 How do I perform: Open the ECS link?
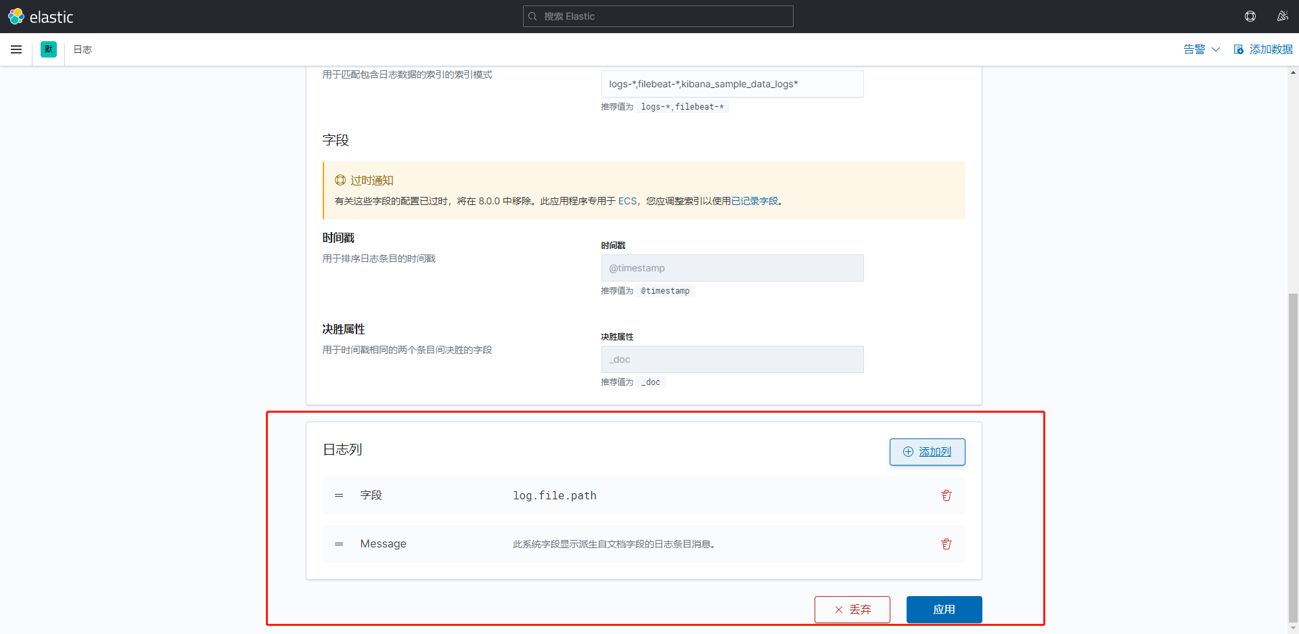[627, 201]
